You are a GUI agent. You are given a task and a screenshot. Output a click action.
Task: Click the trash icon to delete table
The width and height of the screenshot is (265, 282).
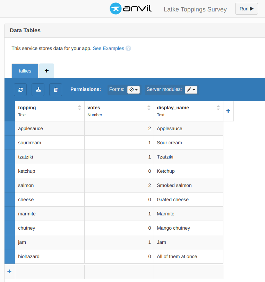(55, 89)
